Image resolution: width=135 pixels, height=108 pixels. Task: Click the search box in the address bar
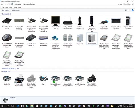(x=128, y=4)
